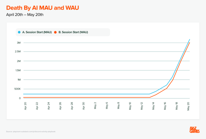Click the 500K y-axis label

tap(17, 89)
